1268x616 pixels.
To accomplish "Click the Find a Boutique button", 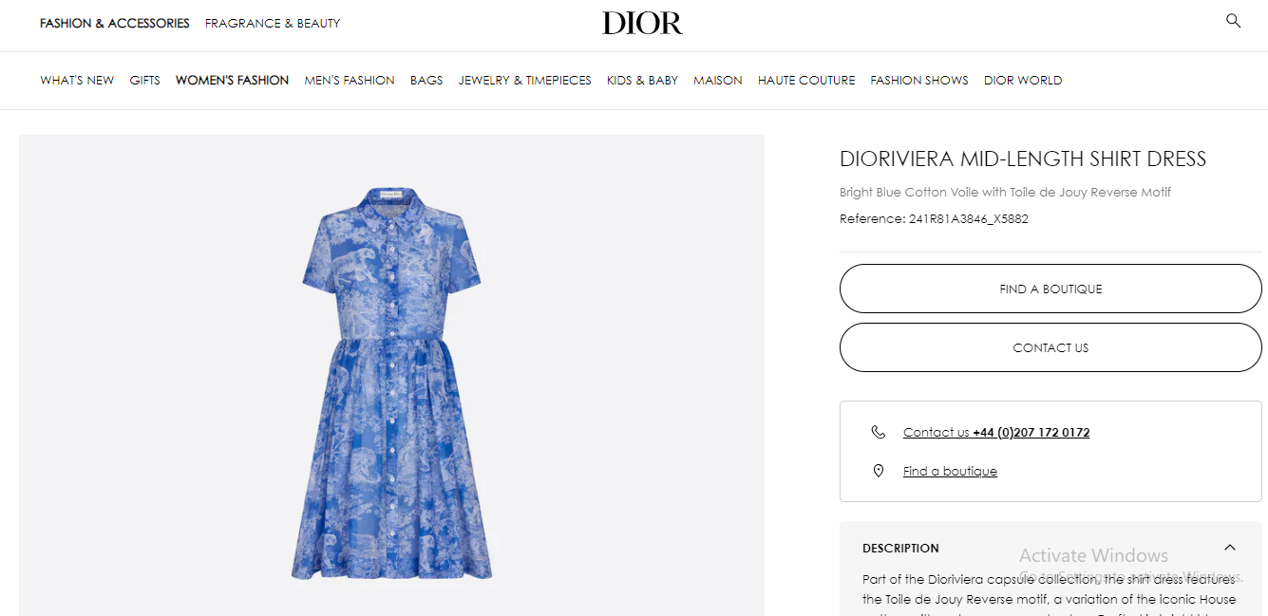I will point(1050,289).
